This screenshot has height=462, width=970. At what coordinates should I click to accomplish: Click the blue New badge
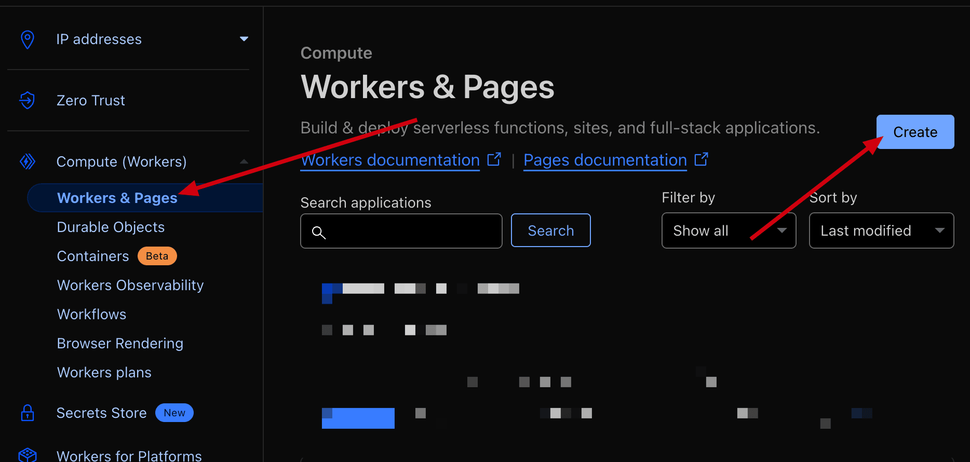coord(174,413)
